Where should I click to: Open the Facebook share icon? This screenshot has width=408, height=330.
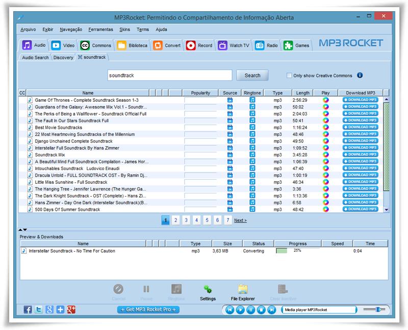pos(28,310)
